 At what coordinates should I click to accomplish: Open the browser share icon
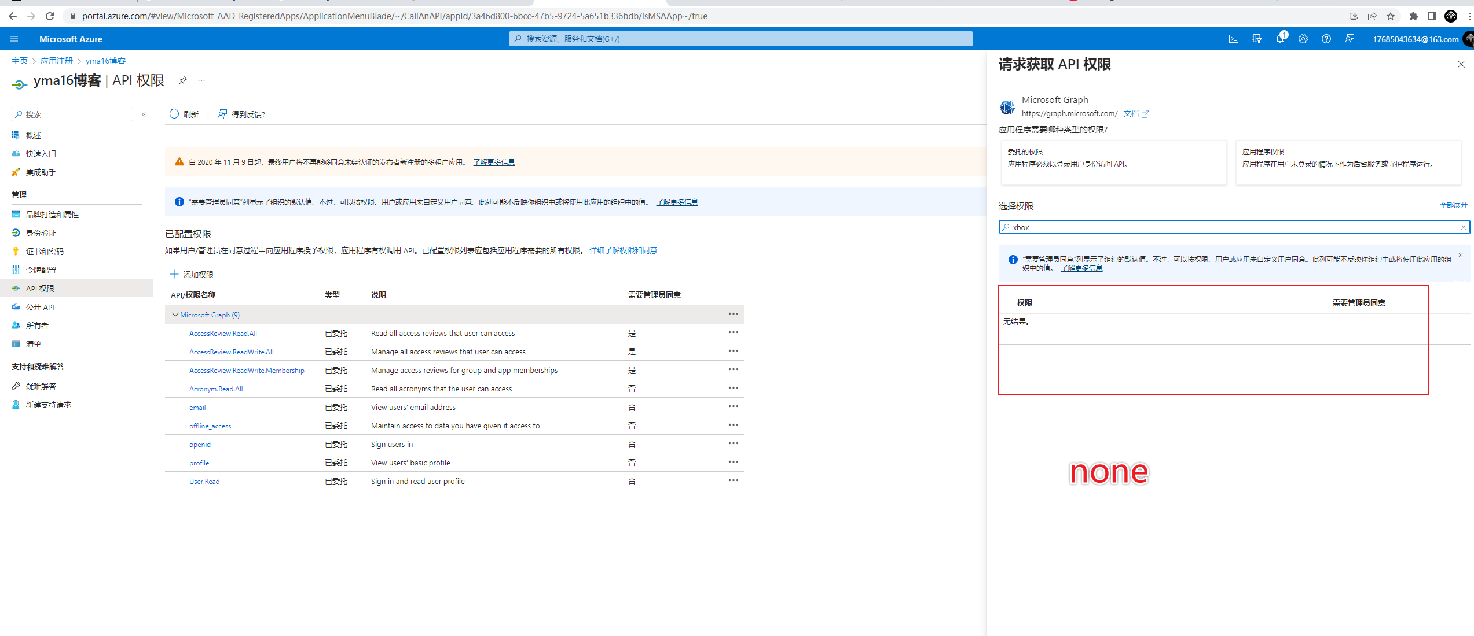point(1372,16)
